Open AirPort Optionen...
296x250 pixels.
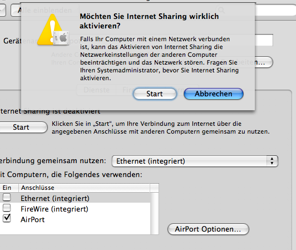(208, 229)
